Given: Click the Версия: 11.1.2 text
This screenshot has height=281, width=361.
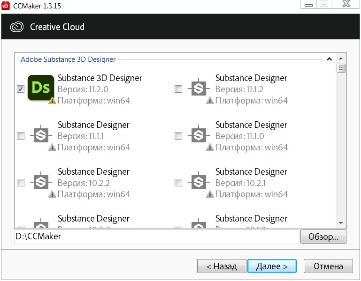Looking at the screenshot, I should click(x=239, y=89).
